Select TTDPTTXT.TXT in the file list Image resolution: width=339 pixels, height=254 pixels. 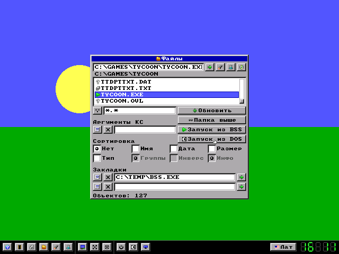tap(167, 88)
